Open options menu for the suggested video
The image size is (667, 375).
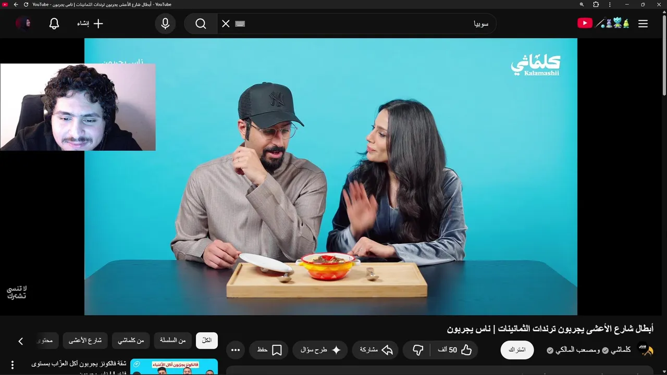pyautogui.click(x=13, y=365)
